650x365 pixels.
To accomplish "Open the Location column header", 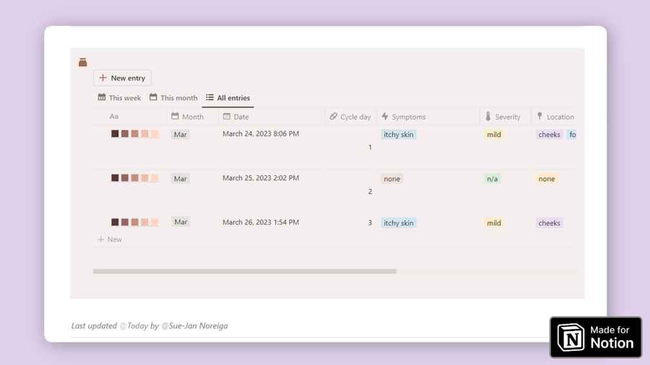I will point(555,117).
